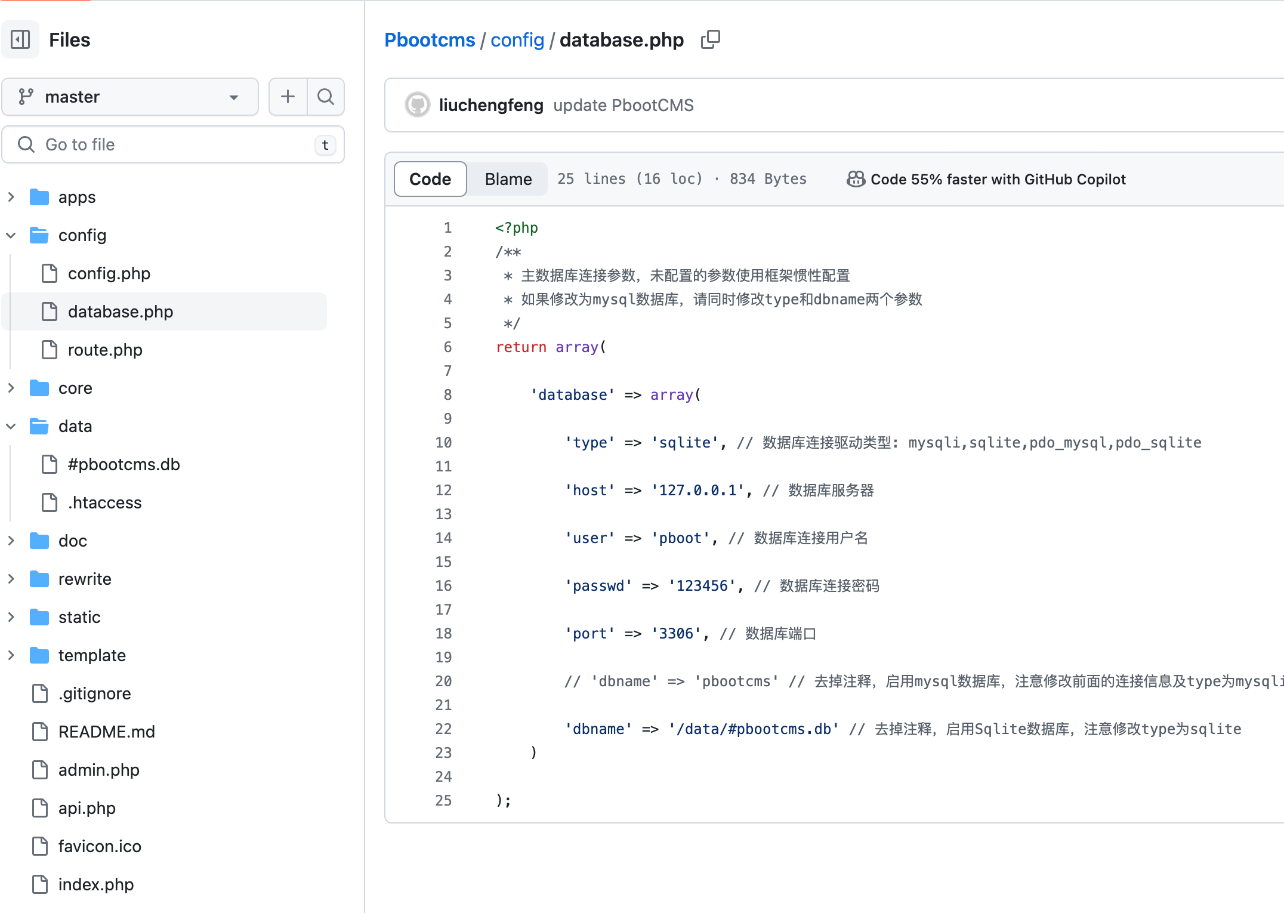Collapse the Files side panel icon
This screenshot has height=913, width=1284.
pyautogui.click(x=20, y=40)
